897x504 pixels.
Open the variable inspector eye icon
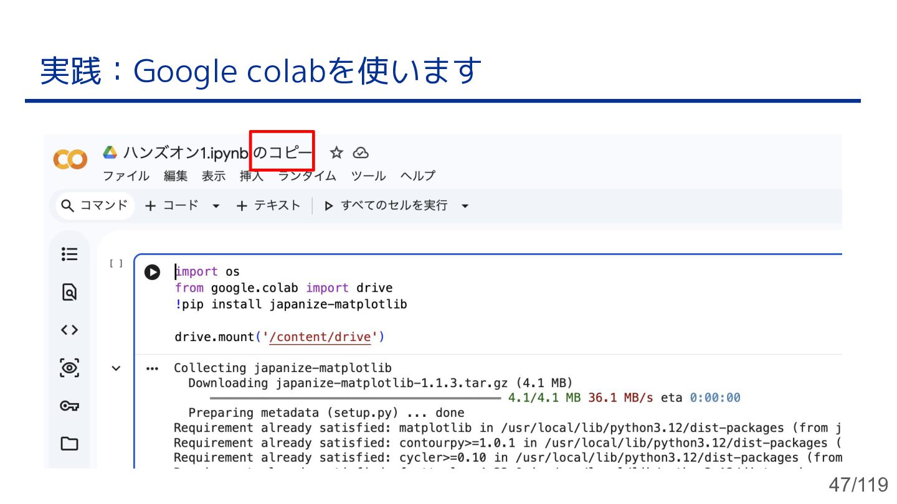pos(70,368)
